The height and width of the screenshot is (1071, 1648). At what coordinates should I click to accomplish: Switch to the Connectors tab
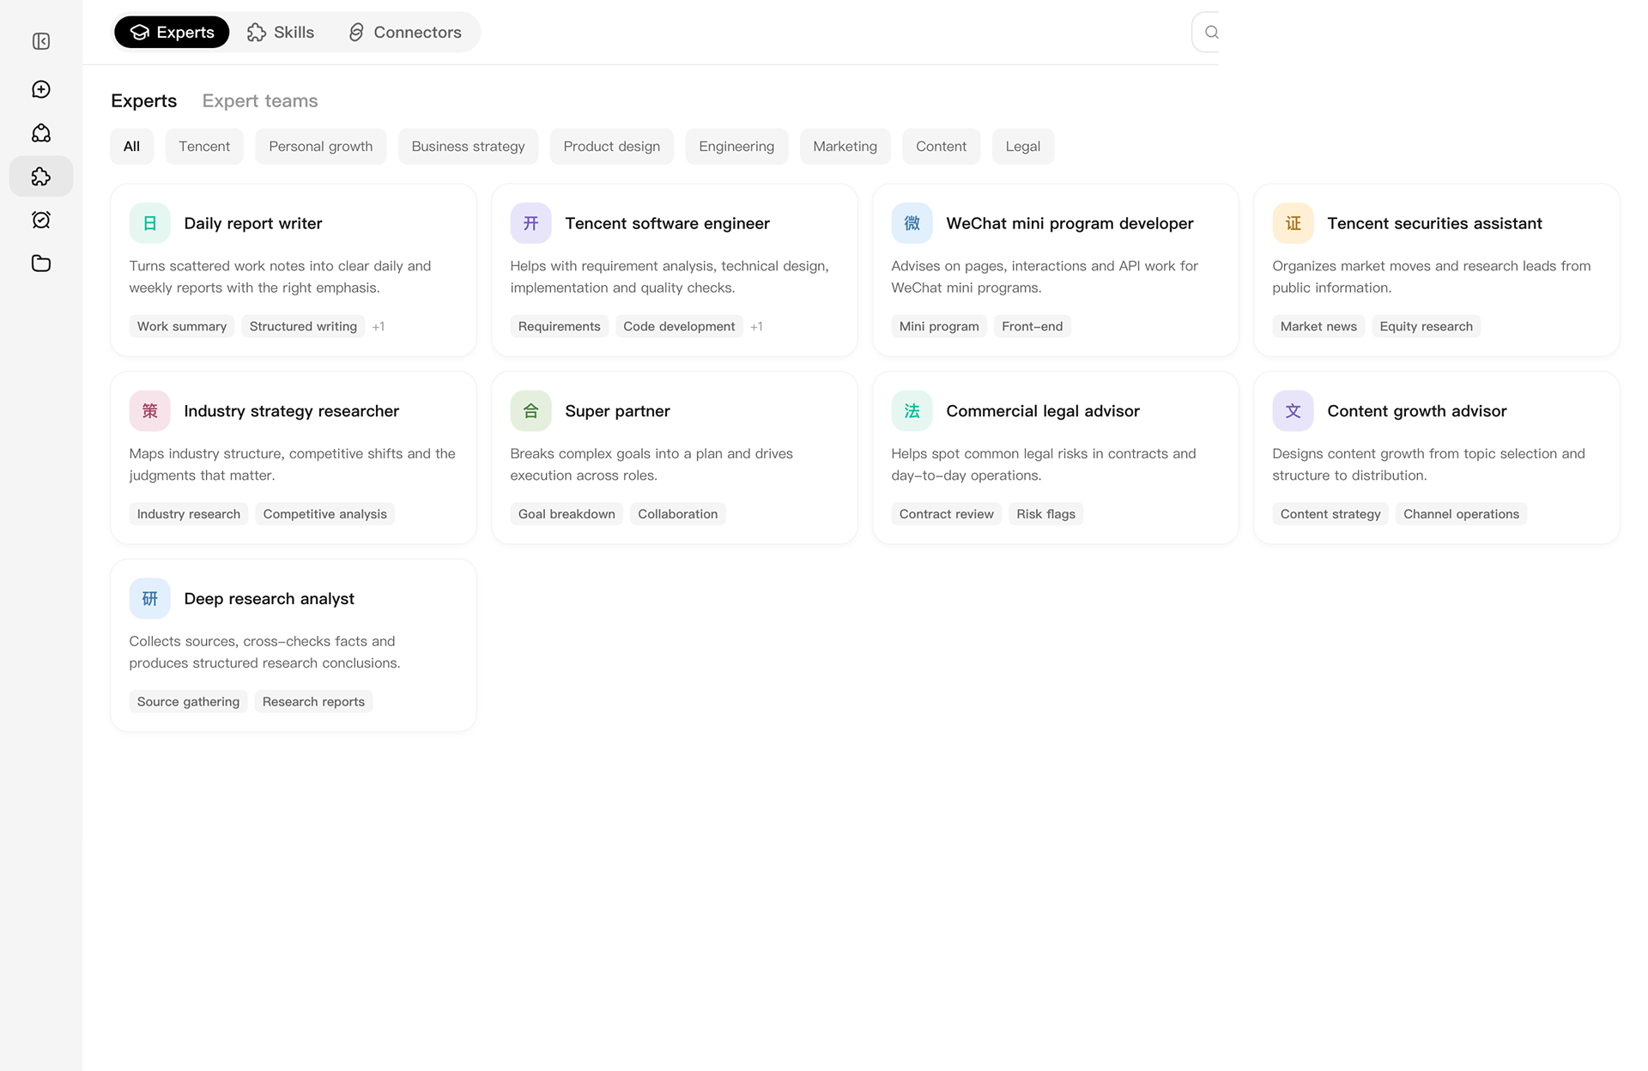pyautogui.click(x=405, y=33)
